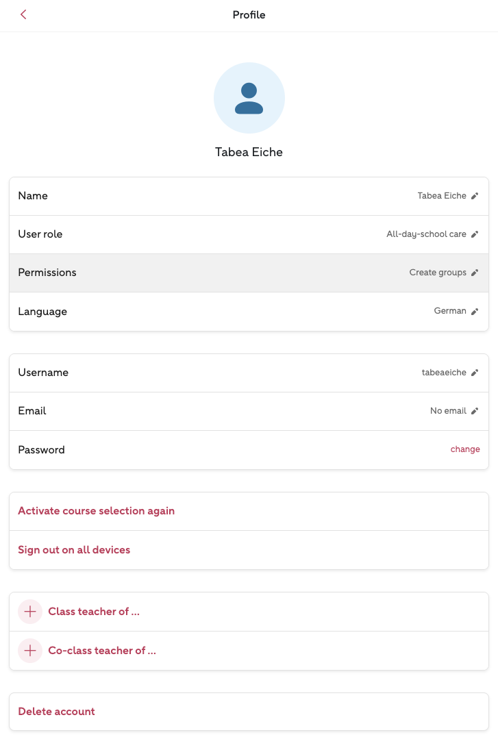Open the Language row
This screenshot has width=498, height=737.
(206, 312)
